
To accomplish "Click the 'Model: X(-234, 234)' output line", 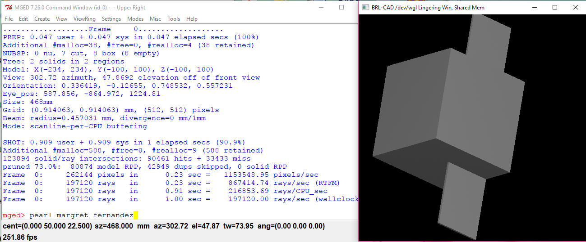I will [108, 69].
